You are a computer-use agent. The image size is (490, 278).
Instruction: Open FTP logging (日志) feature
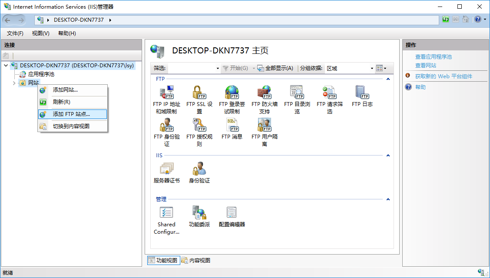click(x=362, y=96)
